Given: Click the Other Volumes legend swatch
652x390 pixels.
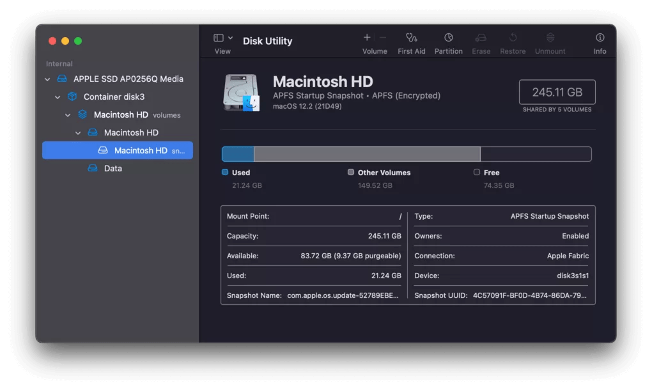Looking at the screenshot, I should 351,172.
